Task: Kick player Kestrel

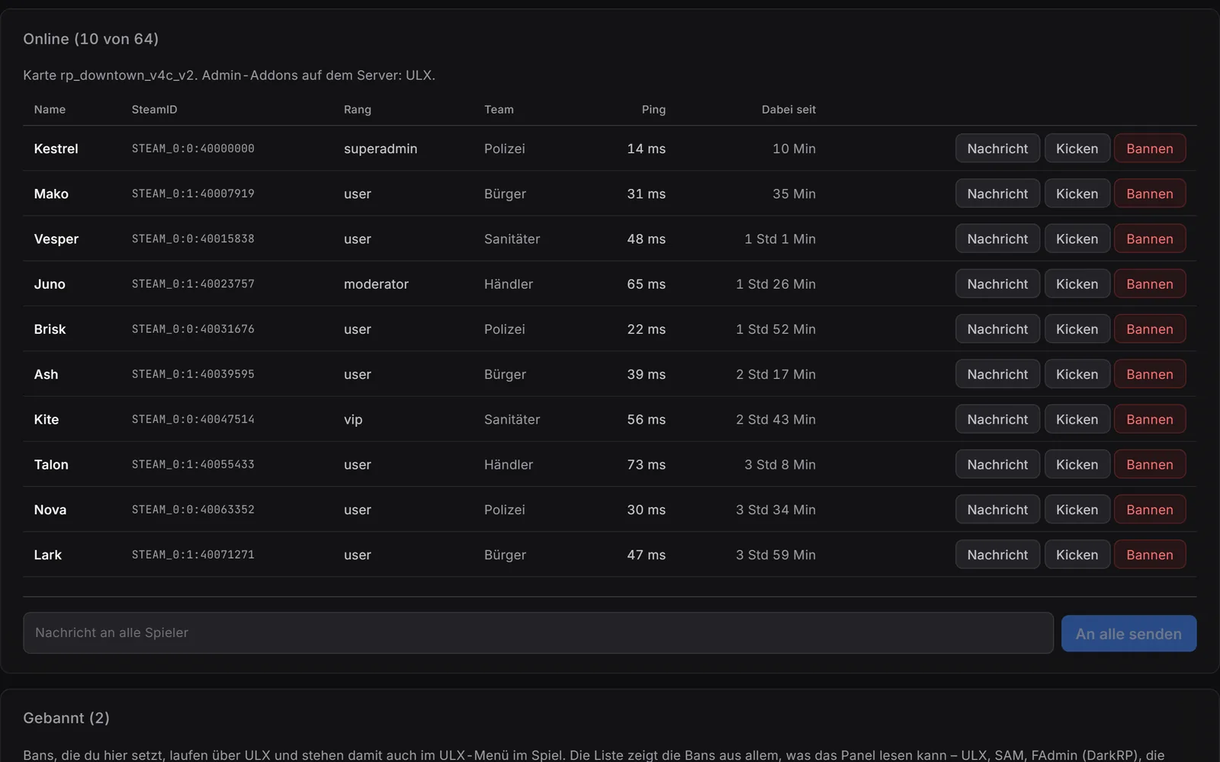Action: tap(1077, 149)
